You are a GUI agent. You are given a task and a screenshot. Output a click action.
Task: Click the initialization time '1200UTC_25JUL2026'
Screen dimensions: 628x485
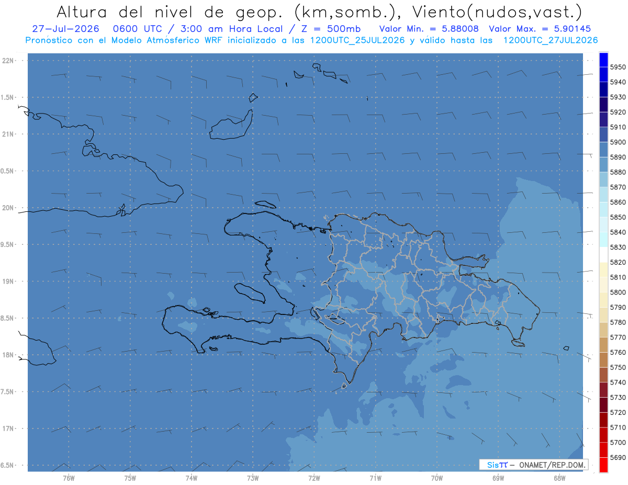coord(358,40)
